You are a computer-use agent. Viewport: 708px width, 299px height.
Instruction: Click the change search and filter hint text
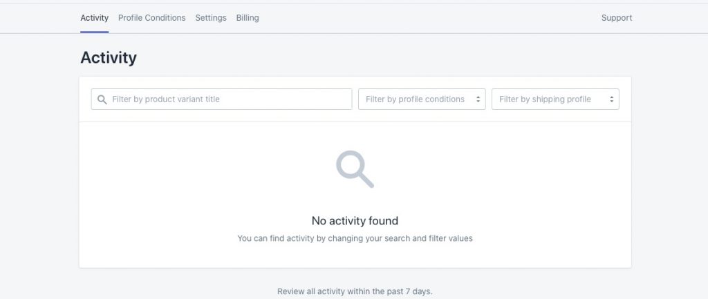coord(355,238)
